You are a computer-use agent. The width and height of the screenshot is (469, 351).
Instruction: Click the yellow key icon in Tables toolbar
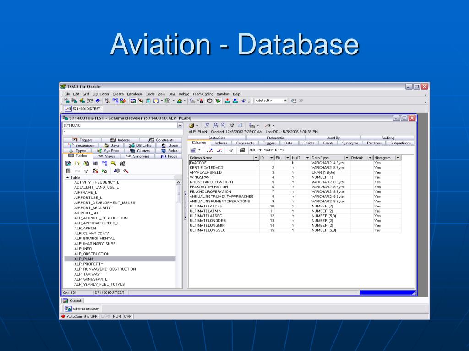point(114,164)
